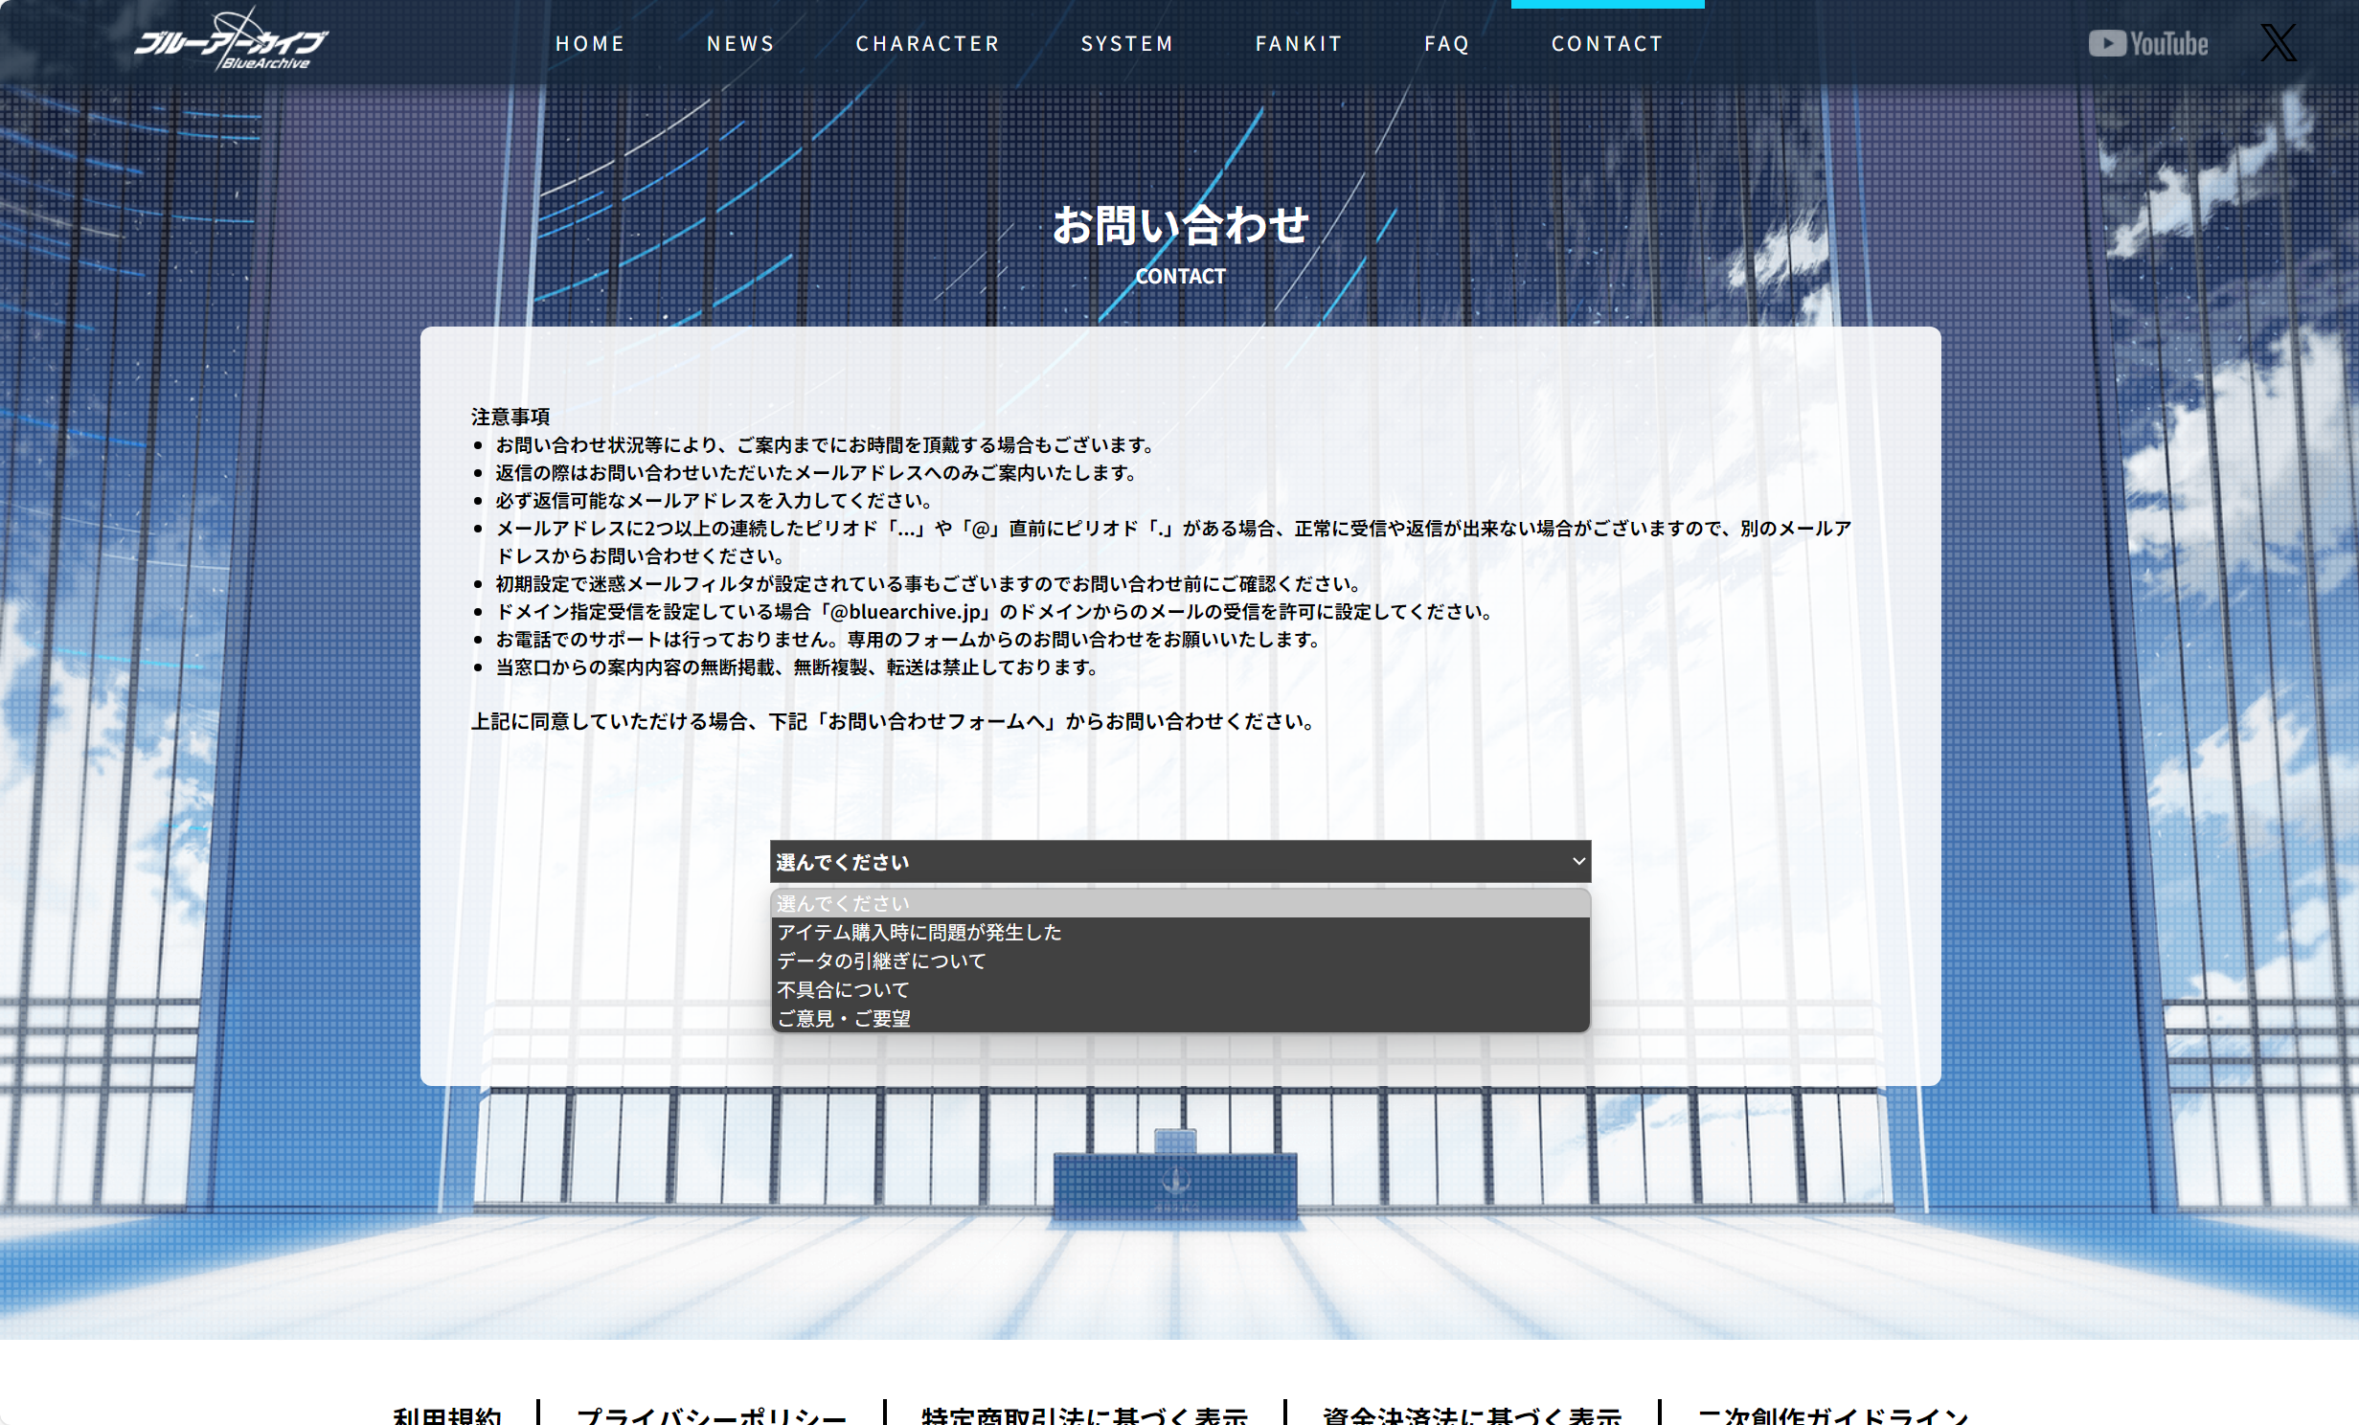Image resolution: width=2359 pixels, height=1425 pixels.
Task: Select the 不具合について option
Action: [843, 989]
